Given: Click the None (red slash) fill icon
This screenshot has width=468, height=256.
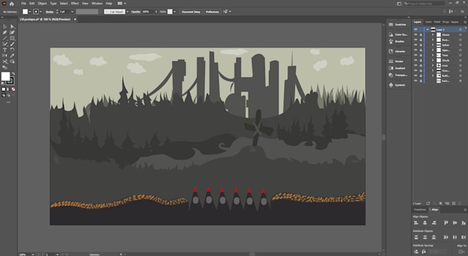Looking at the screenshot, I should [13, 89].
